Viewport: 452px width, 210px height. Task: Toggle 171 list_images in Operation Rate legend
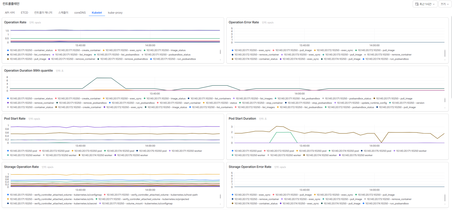[72, 55]
